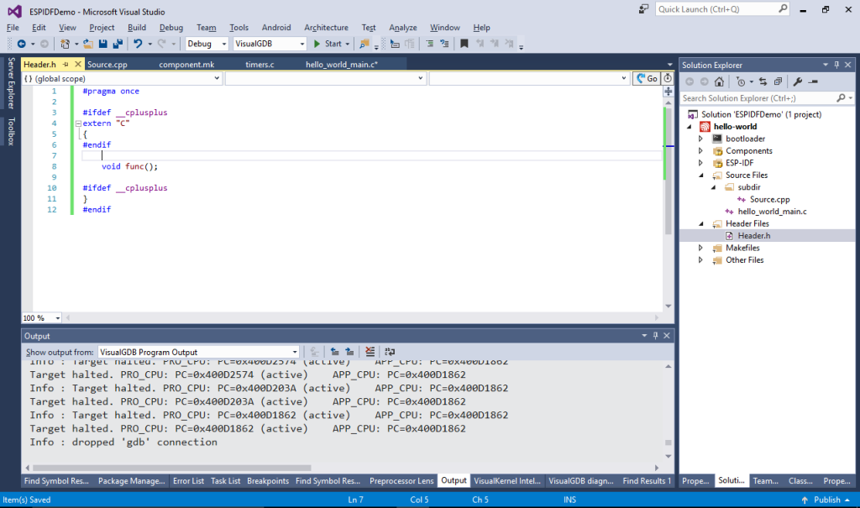Image resolution: width=860 pixels, height=508 pixels.
Task: Select the Undo icon on the toolbar
Action: 139,43
